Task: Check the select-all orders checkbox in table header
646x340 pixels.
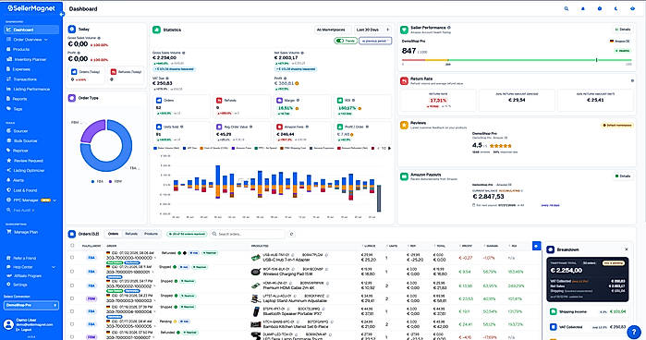Action: (x=72, y=246)
